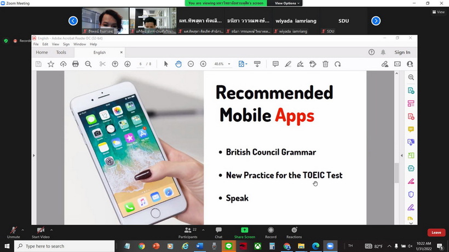Open the Window menu

point(79,44)
